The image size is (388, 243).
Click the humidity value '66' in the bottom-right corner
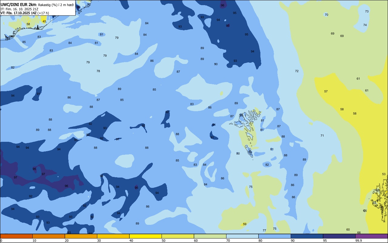coord(359,232)
